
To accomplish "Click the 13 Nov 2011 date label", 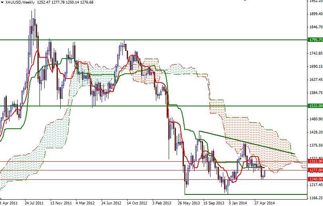I will coord(61,203).
